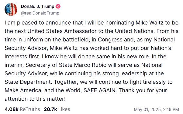The height and width of the screenshot is (114, 183).
Task: Select the words SAFE AGAIN in post
Action: 99,90
